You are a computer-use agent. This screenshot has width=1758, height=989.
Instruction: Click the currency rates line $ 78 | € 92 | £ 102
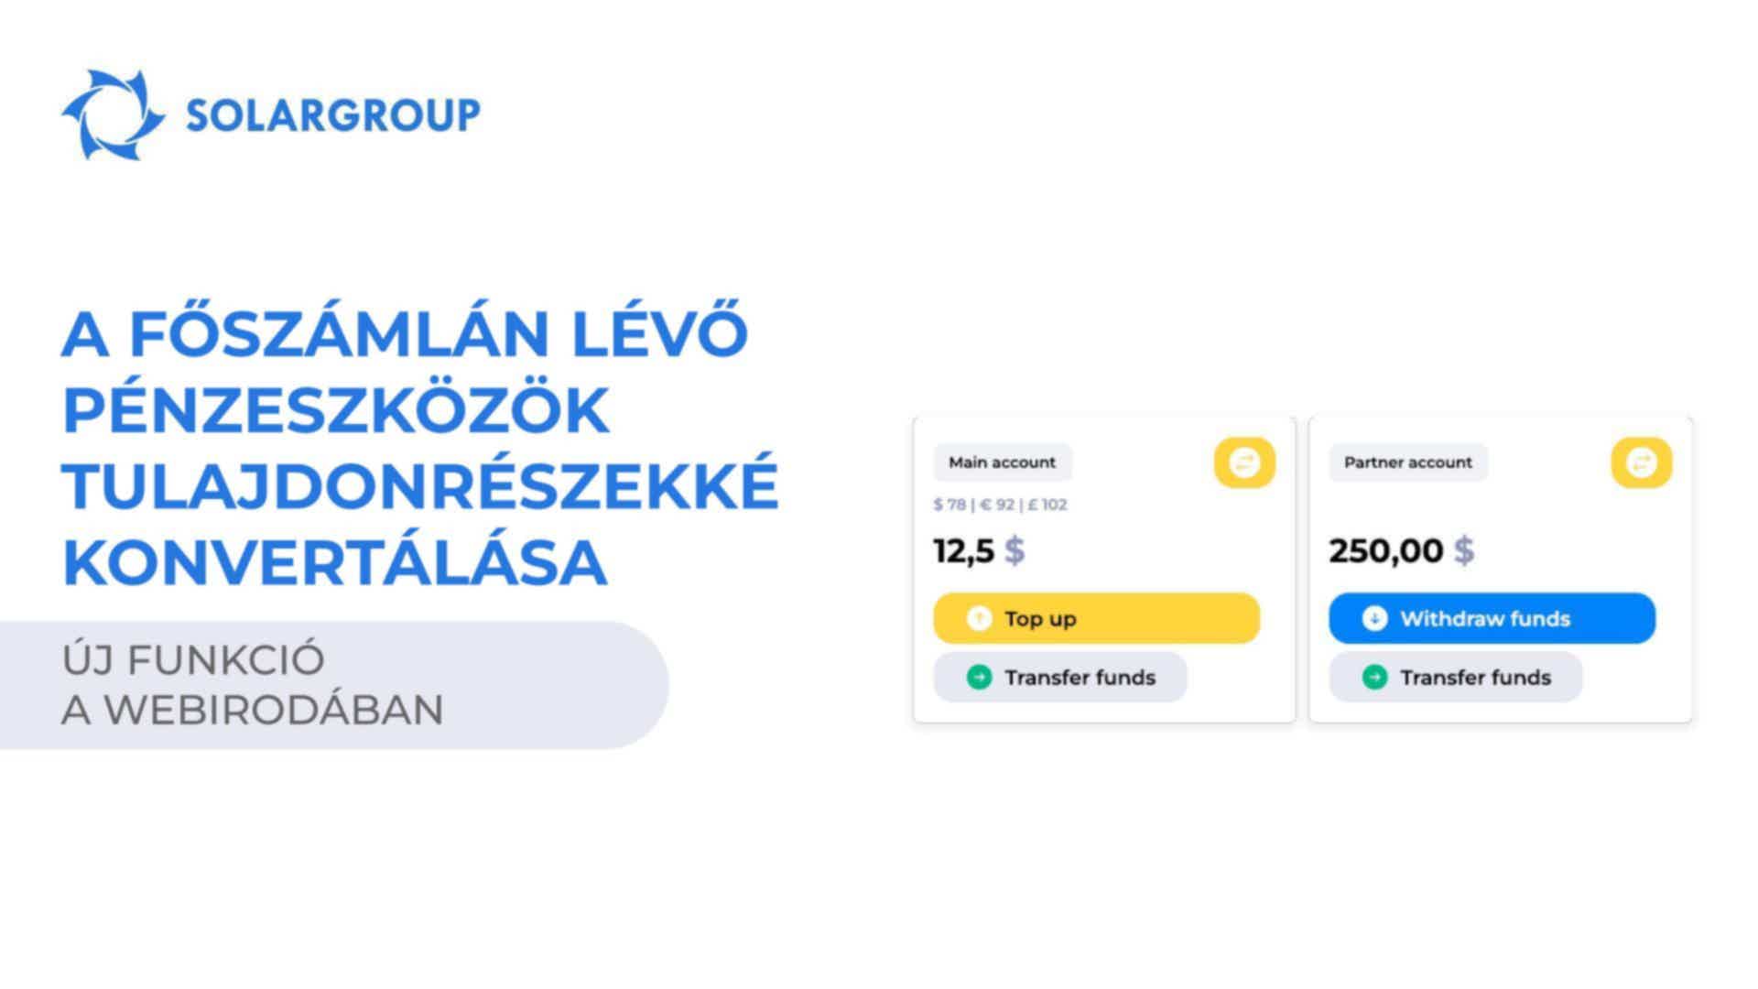1000,505
